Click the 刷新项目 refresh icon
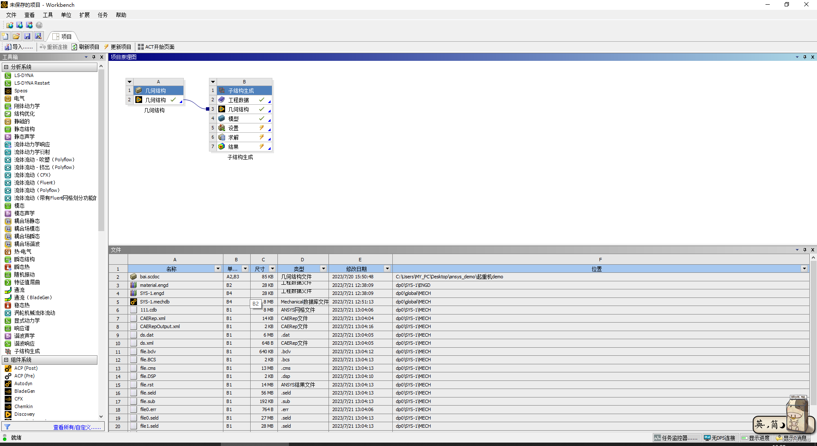Viewport: 817px width, 446px height. (74, 47)
